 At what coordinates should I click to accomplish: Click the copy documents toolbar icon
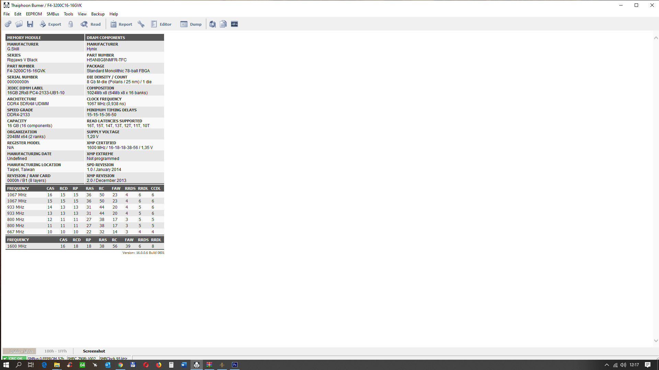click(223, 24)
